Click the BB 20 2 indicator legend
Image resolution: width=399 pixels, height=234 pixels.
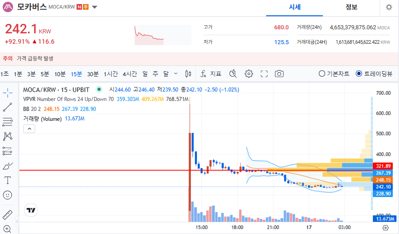59,109
